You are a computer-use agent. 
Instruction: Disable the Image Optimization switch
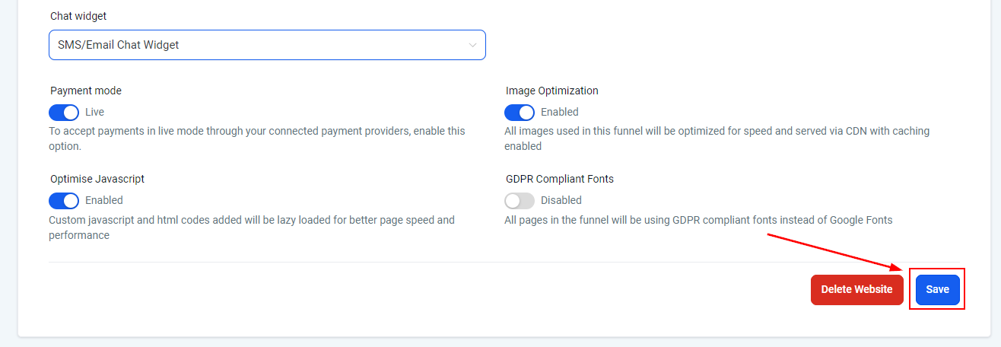click(520, 112)
